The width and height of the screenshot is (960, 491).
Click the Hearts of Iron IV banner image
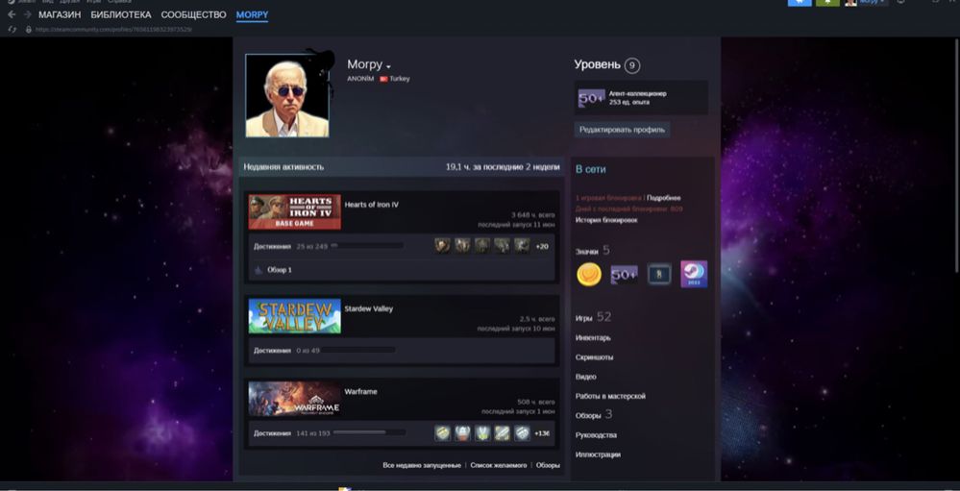[294, 211]
